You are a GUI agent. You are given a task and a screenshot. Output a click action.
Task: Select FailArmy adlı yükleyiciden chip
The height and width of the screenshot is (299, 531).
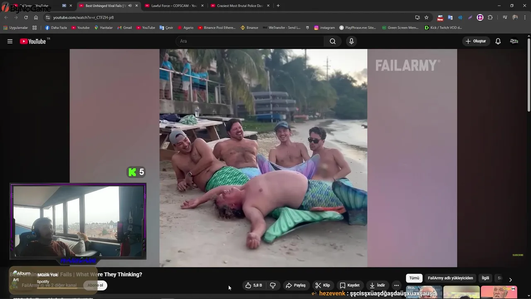click(x=450, y=278)
